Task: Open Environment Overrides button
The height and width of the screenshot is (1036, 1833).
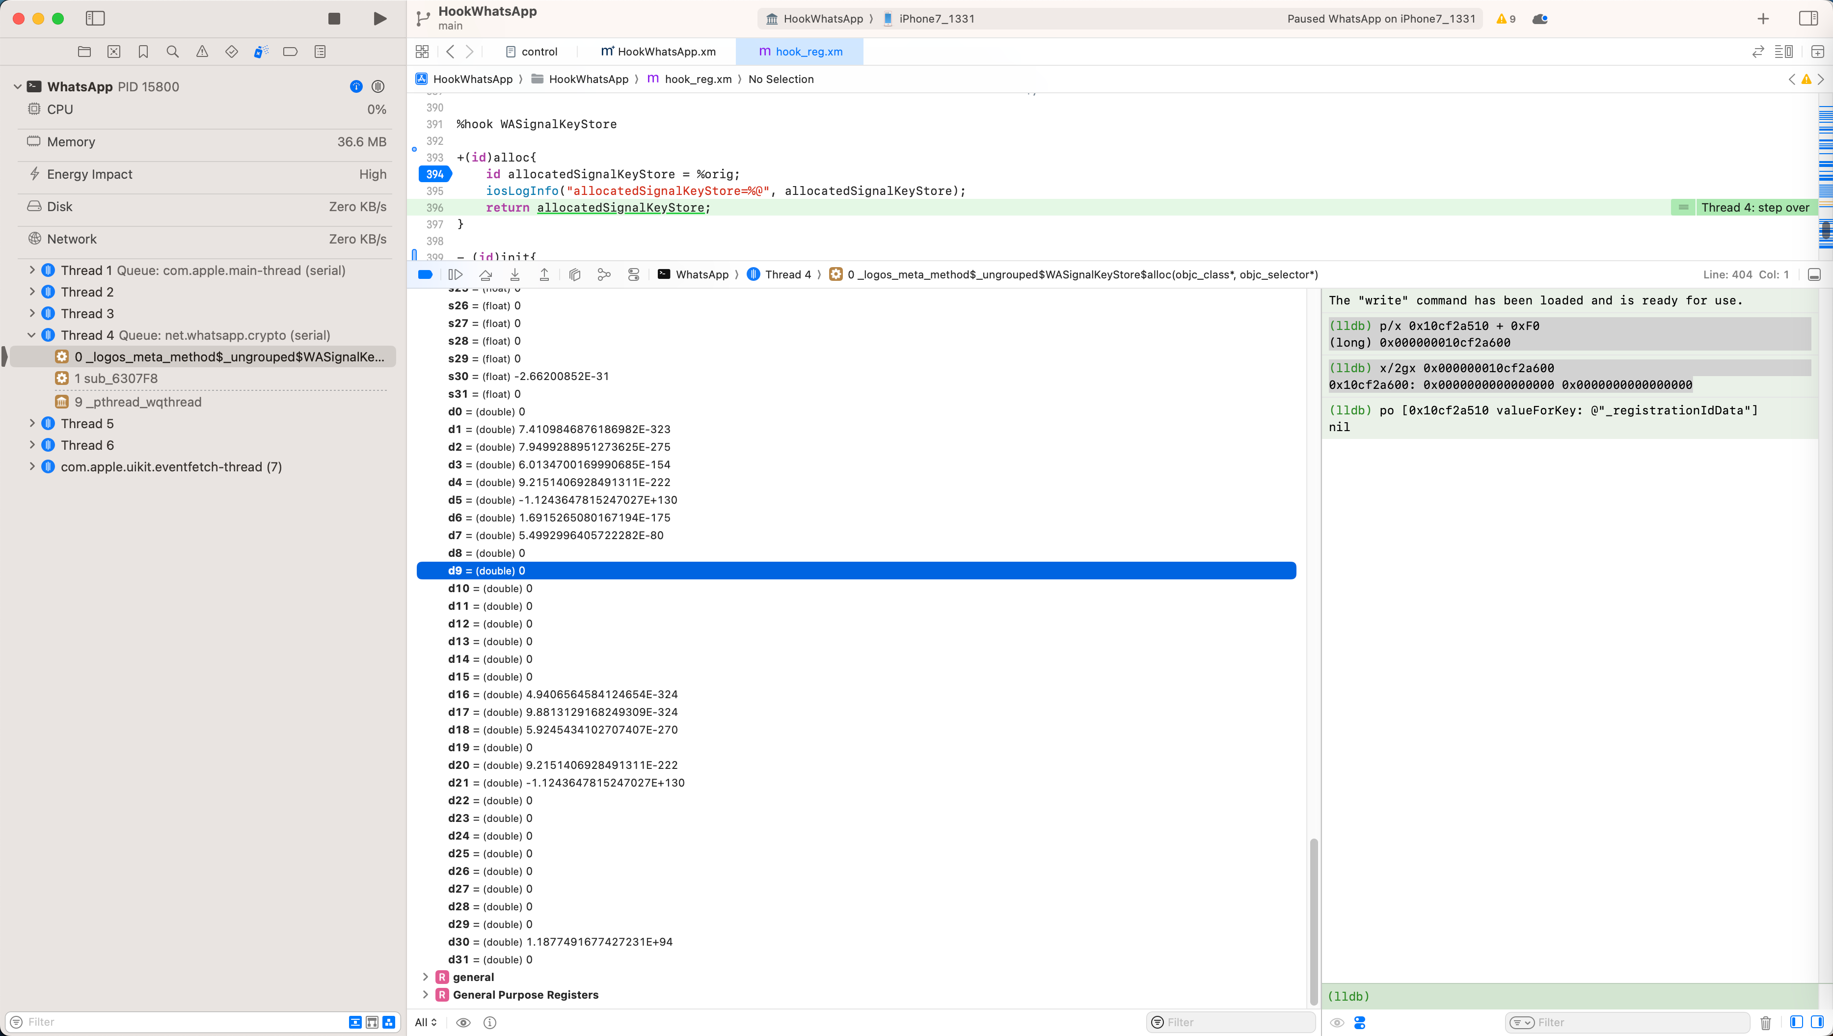Action: point(634,274)
